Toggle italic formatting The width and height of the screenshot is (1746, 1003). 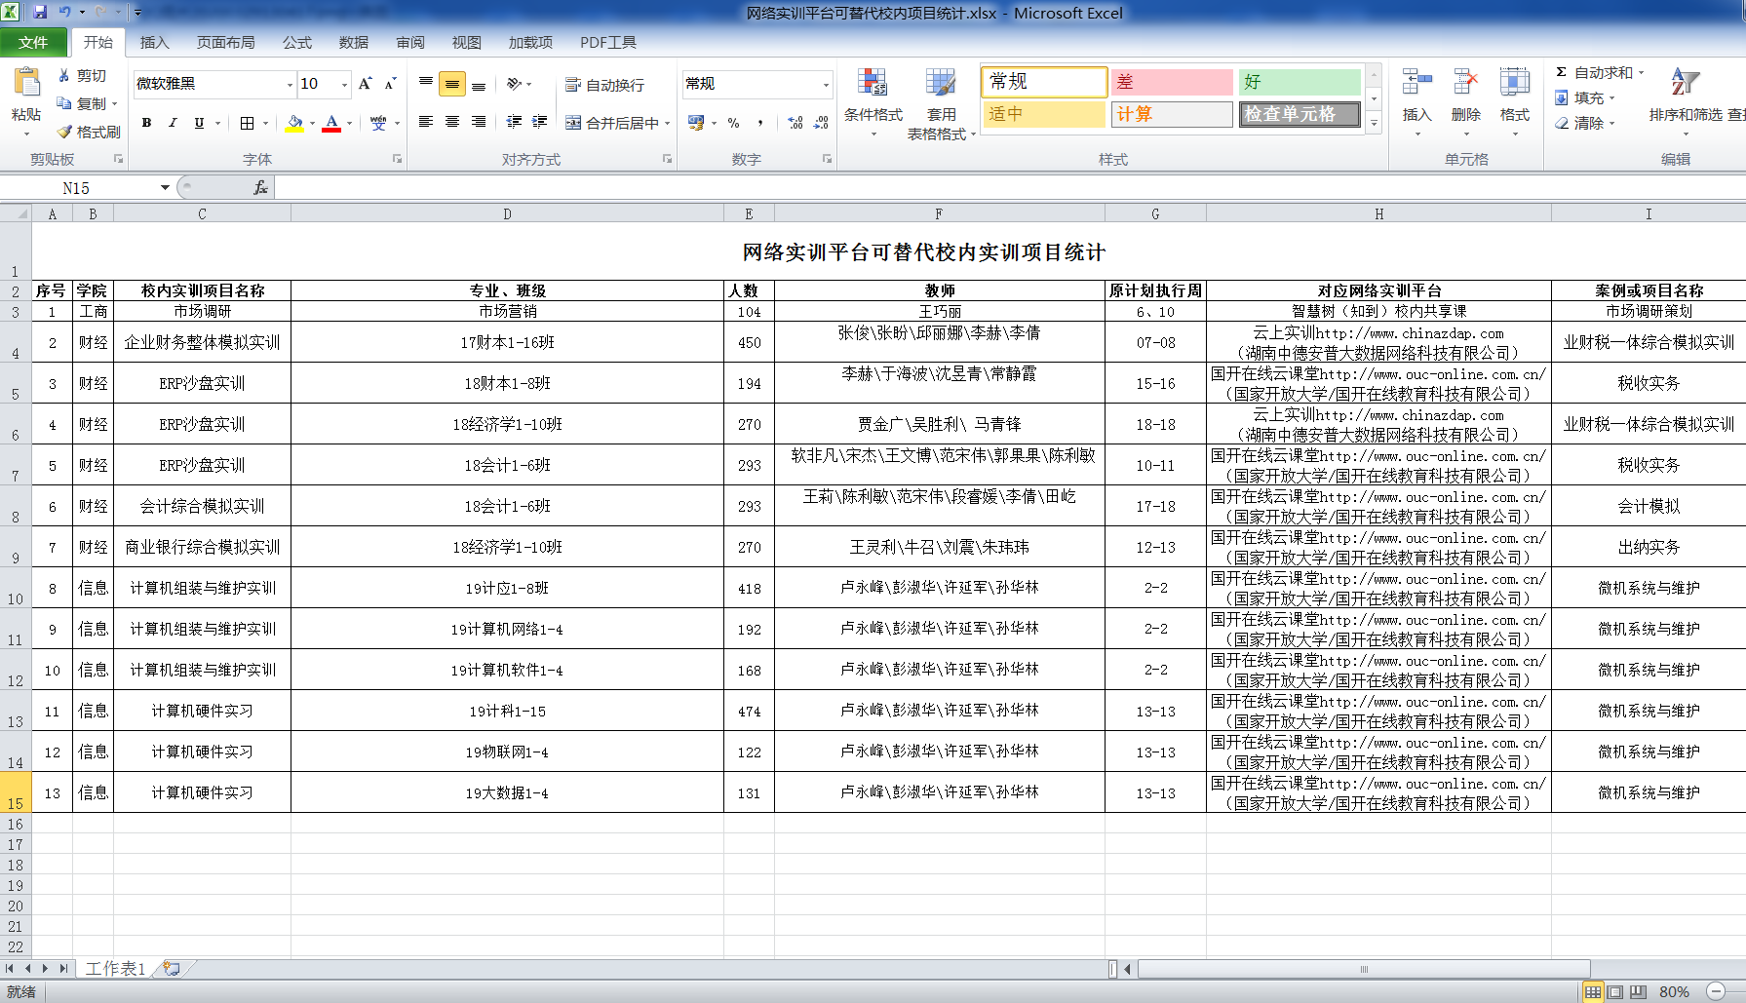click(173, 123)
